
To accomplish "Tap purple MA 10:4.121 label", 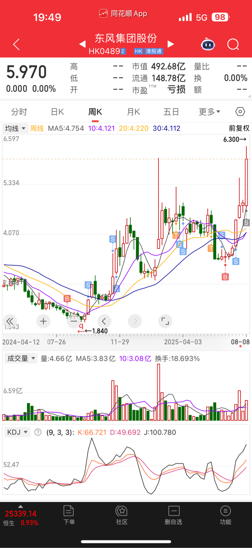I will (102, 128).
